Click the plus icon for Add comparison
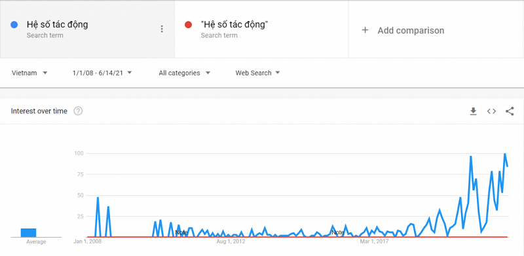Viewport: 524px width, 256px height. [x=365, y=30]
